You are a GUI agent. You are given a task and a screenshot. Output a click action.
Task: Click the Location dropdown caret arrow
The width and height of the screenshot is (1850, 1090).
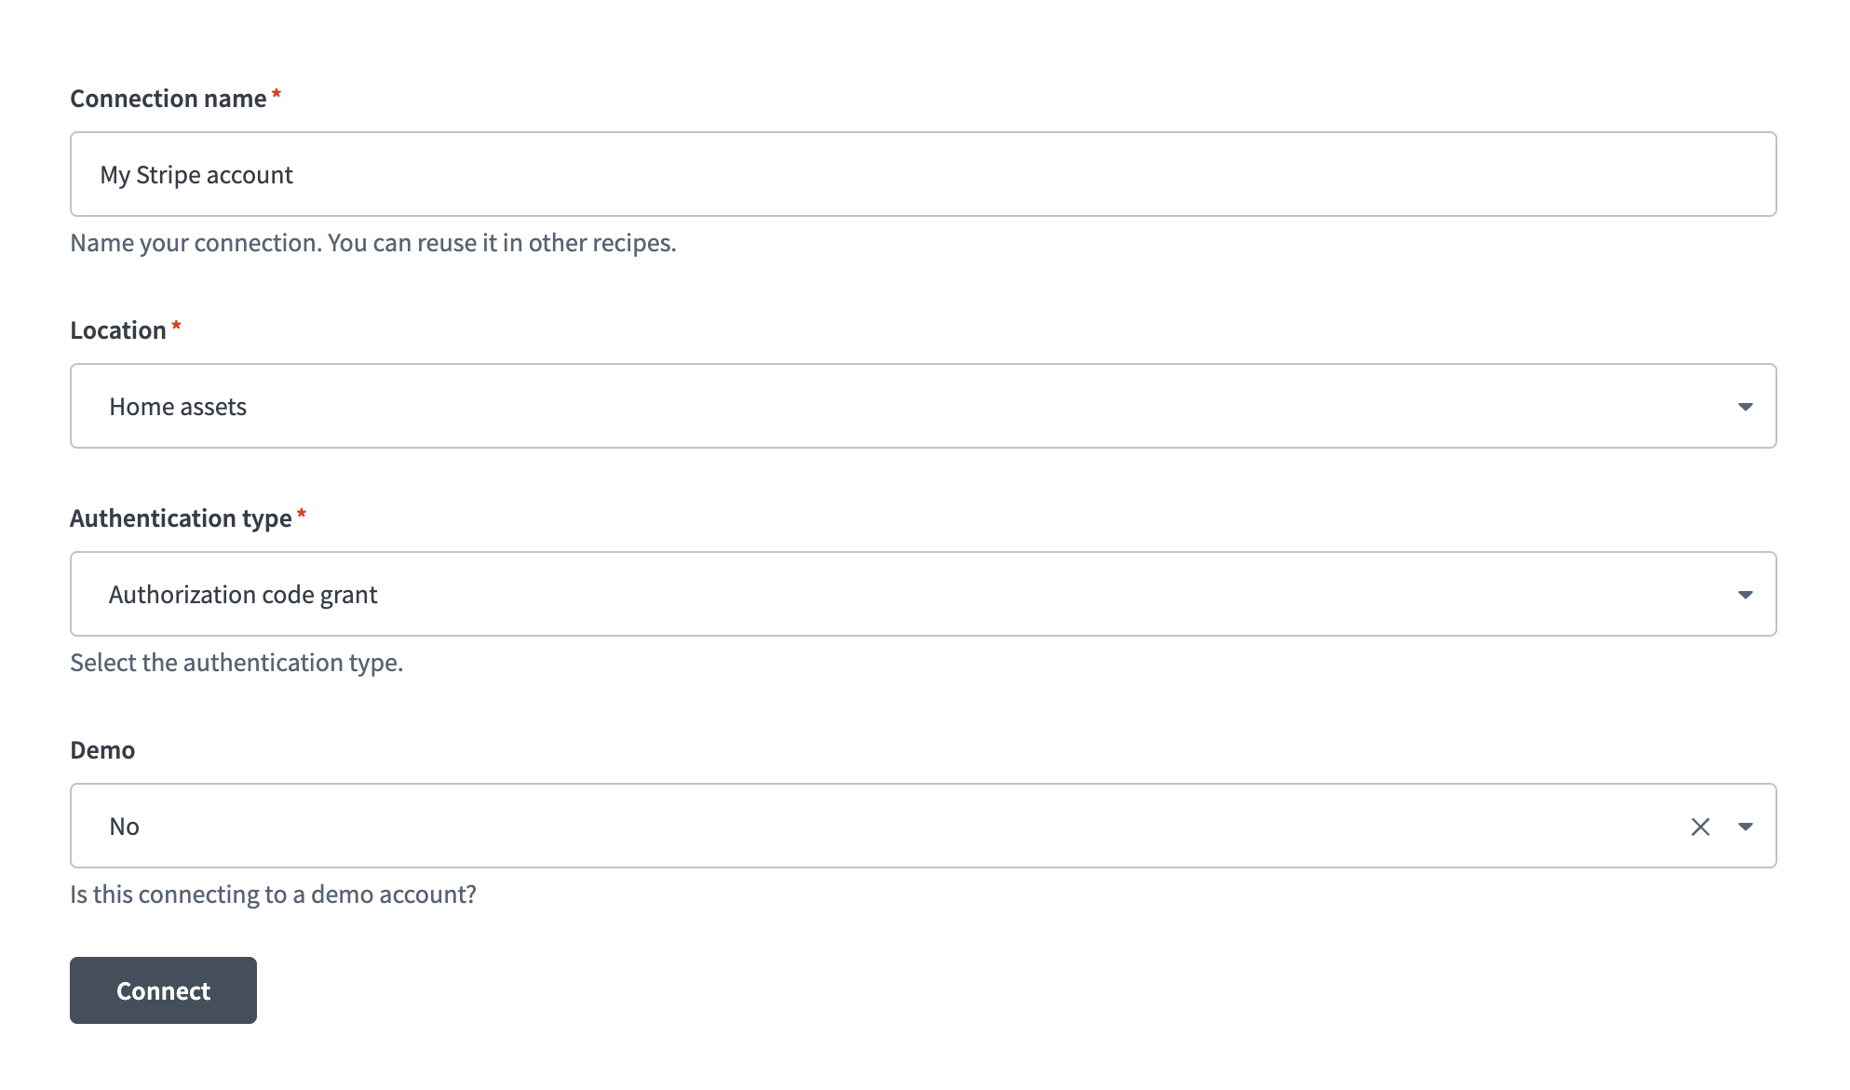(x=1745, y=407)
